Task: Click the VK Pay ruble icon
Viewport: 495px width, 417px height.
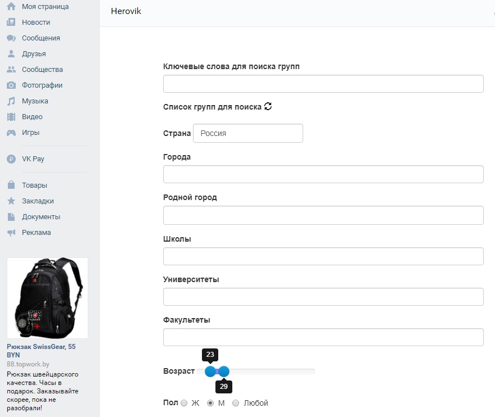Action: coord(11,159)
